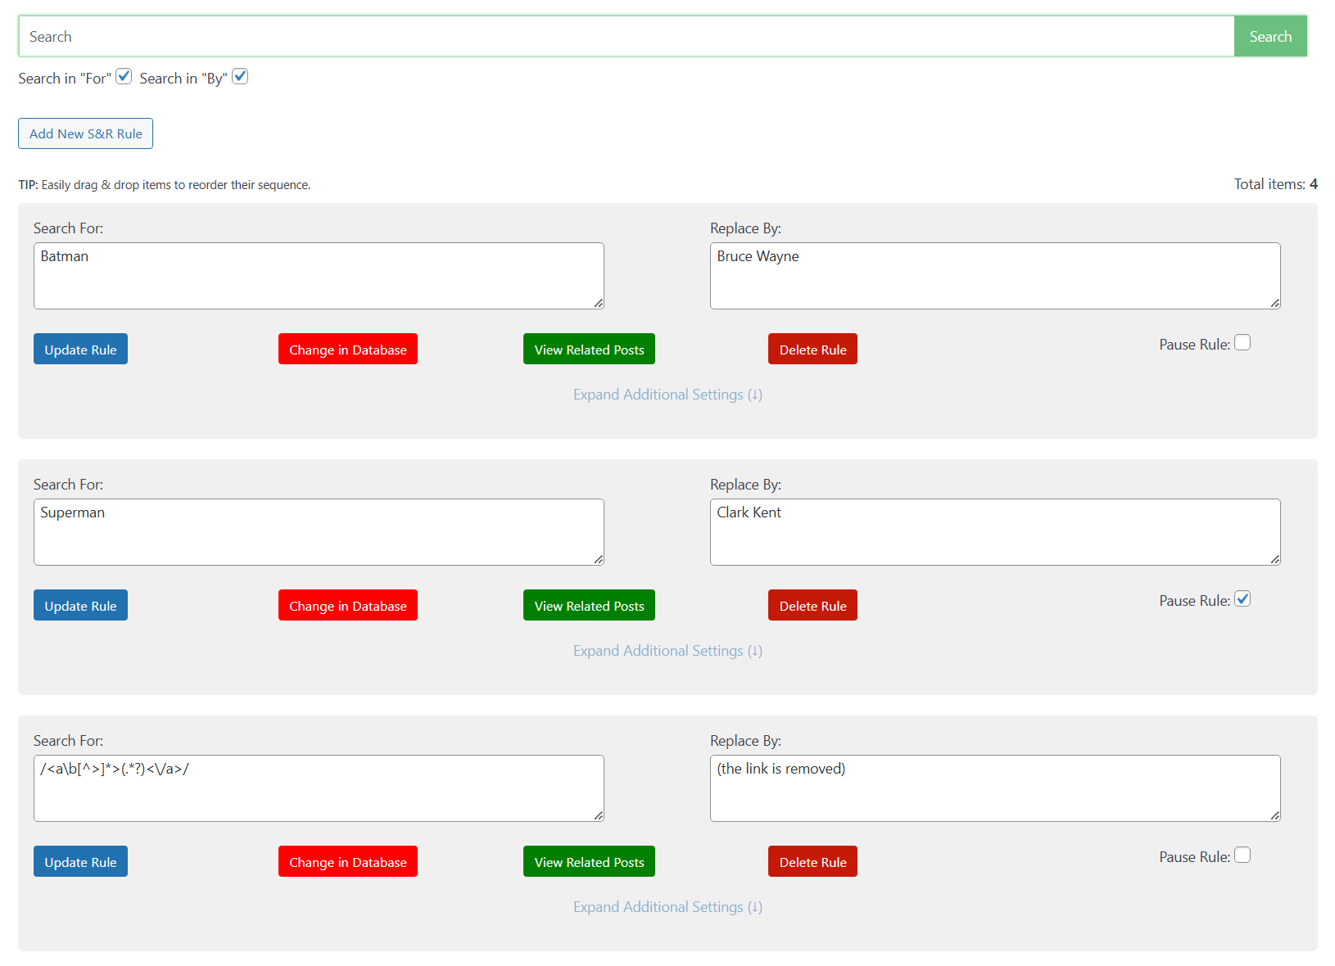This screenshot has width=1335, height=966.
Task: Toggle the Search in "By" checkbox
Action: click(240, 77)
